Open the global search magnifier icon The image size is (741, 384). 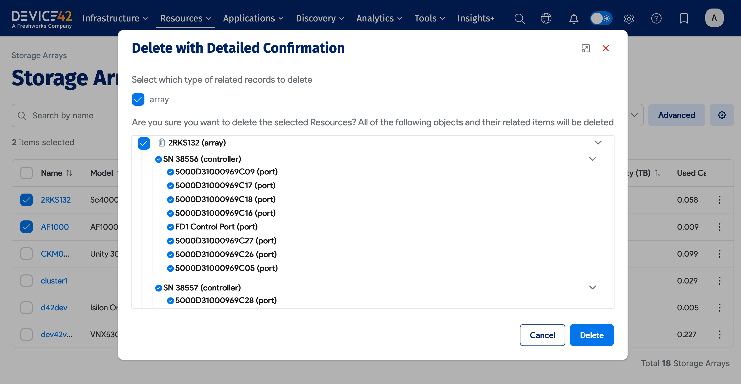tap(520, 18)
